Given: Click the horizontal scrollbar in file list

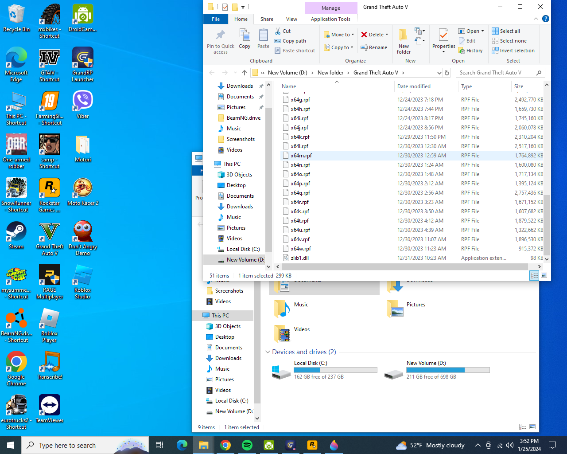Looking at the screenshot, I should pos(404,266).
